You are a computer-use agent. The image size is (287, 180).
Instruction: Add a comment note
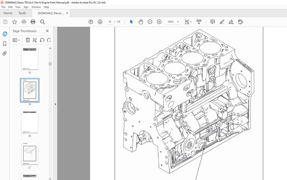pos(212,22)
